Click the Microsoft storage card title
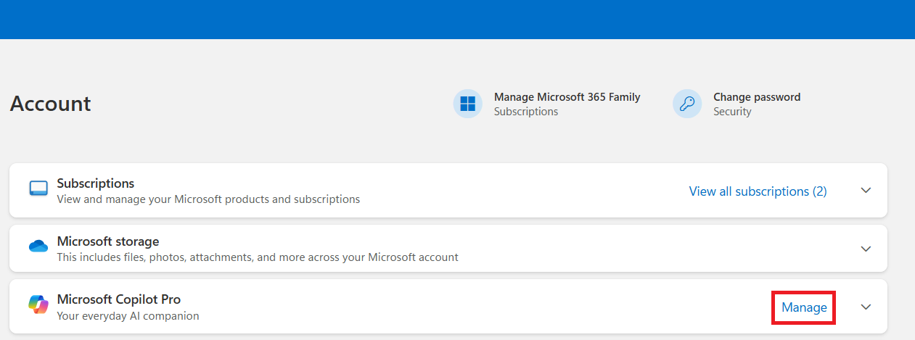 108,241
